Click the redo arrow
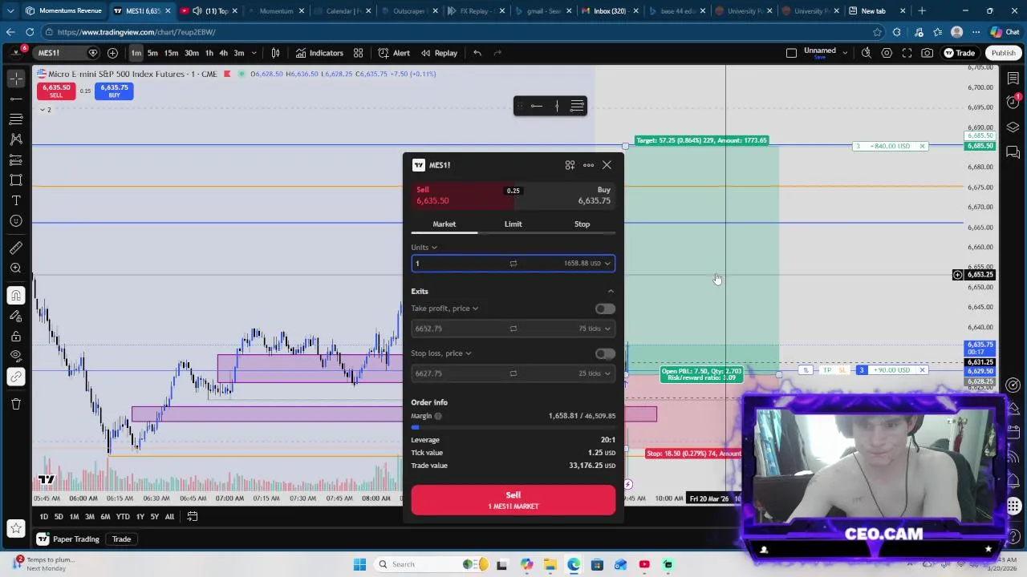Screen dimensions: 1027x577 point(497,53)
